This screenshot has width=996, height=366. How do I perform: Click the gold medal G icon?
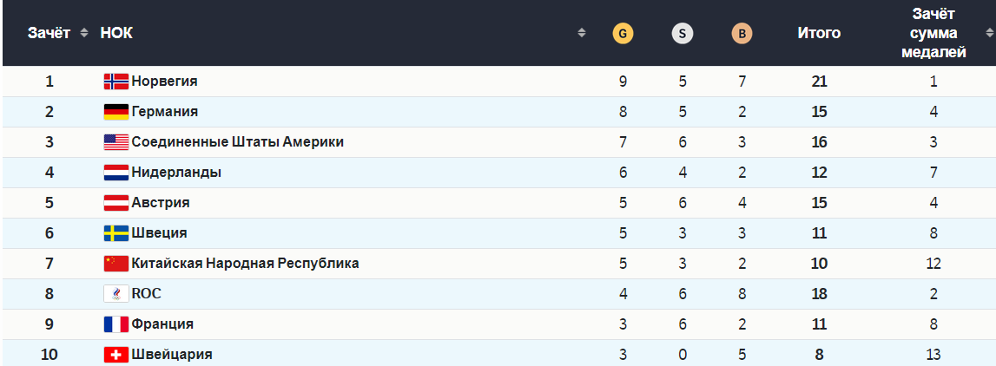coord(623,34)
